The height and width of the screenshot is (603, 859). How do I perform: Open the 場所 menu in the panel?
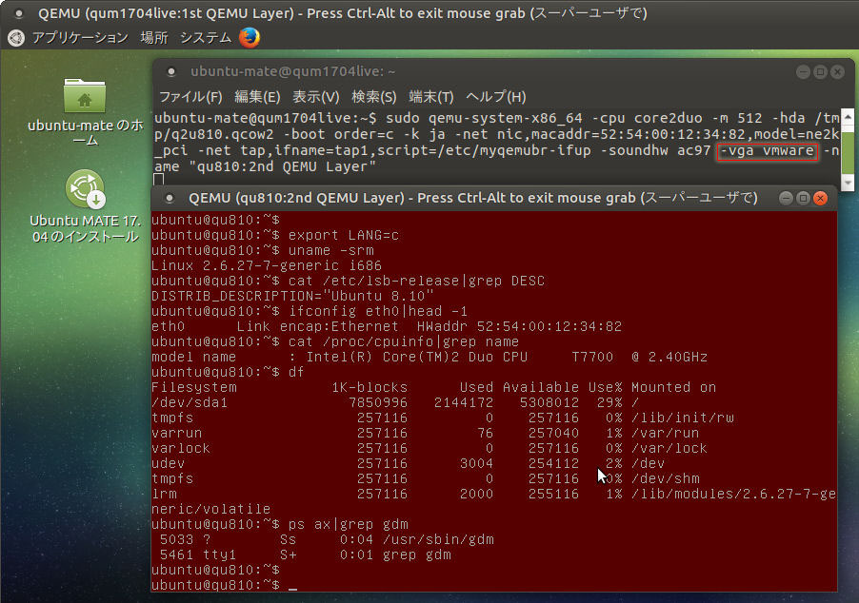[x=154, y=38]
